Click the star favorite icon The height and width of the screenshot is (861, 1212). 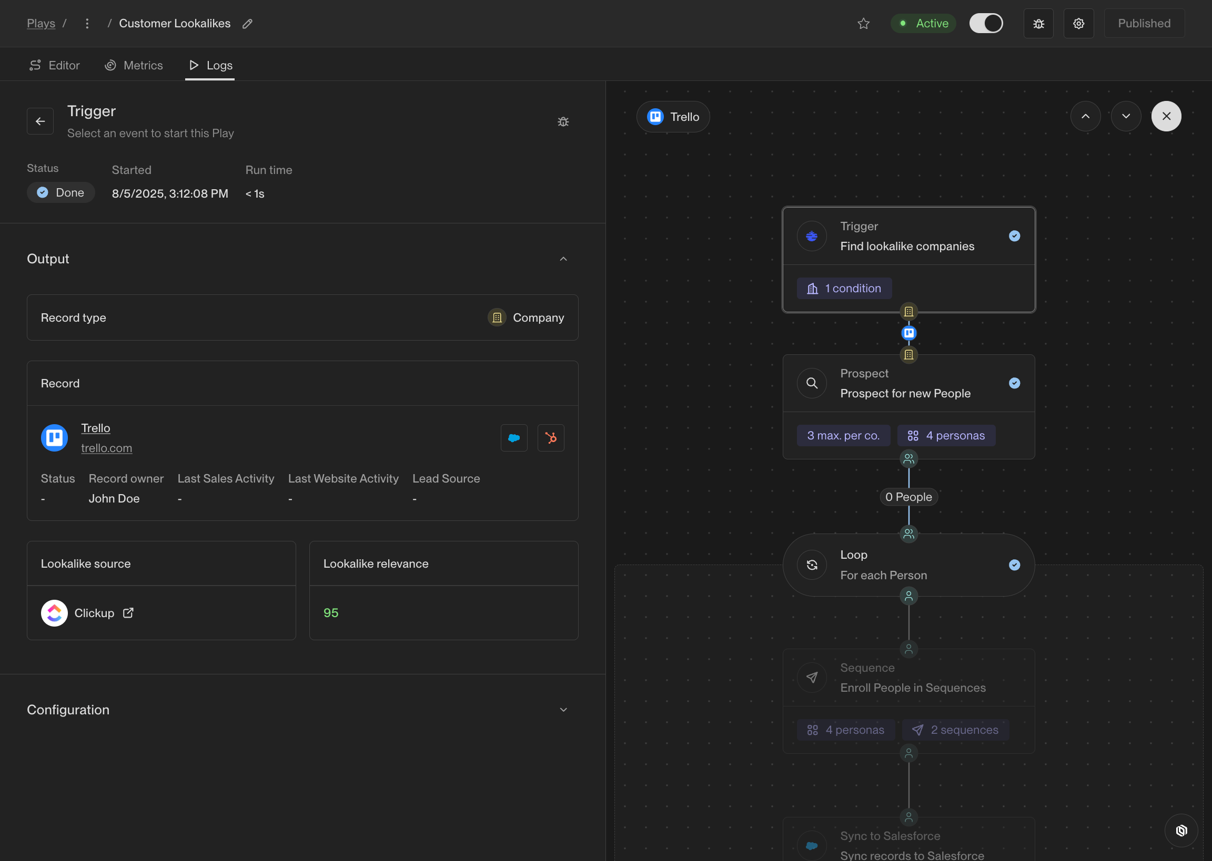[863, 23]
